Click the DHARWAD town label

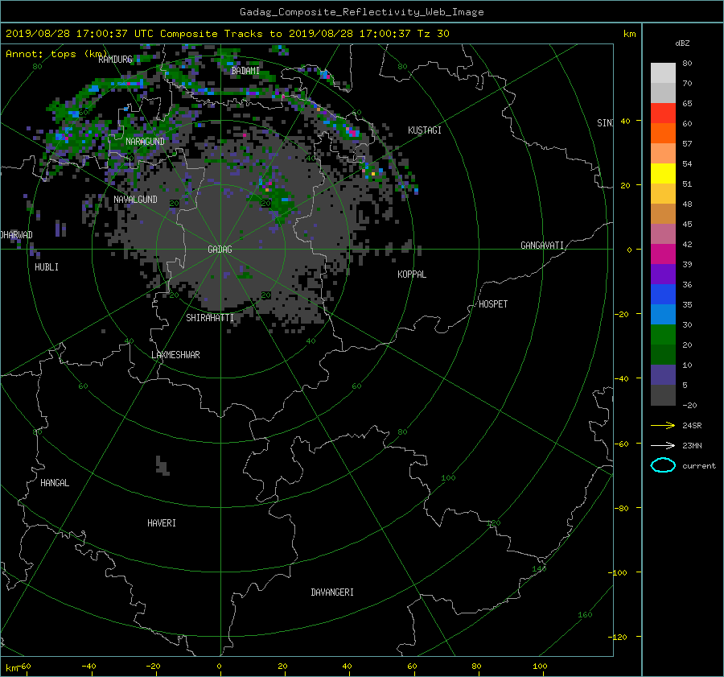17,235
